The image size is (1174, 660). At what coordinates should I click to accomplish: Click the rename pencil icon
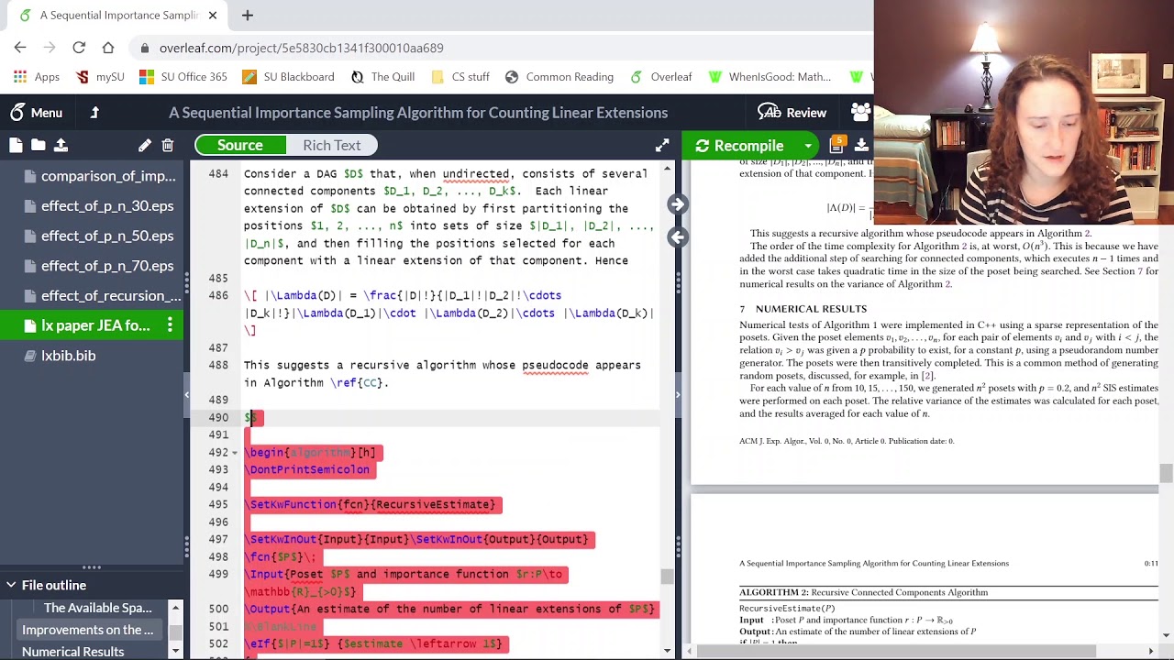tap(145, 145)
